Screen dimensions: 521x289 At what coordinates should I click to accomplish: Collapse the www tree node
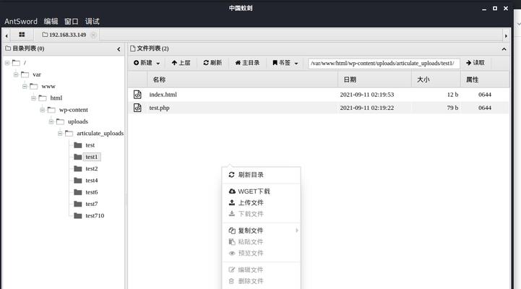25,87
